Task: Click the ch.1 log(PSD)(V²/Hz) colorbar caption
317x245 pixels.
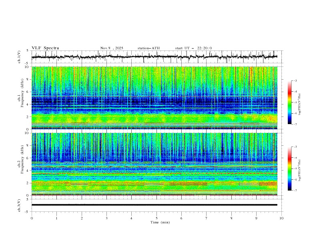Action: pos(299,104)
